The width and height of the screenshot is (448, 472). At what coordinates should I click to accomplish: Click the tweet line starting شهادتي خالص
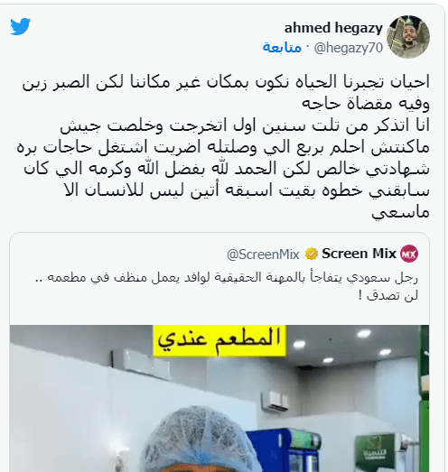[x=227, y=169]
